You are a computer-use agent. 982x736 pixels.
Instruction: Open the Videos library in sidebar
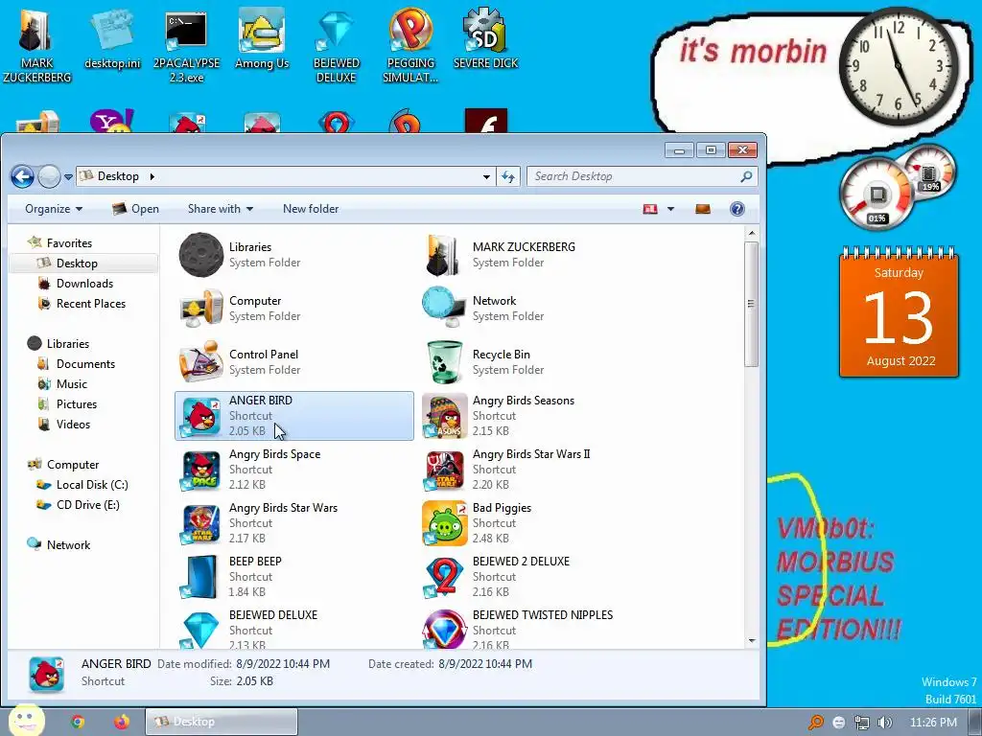click(73, 424)
